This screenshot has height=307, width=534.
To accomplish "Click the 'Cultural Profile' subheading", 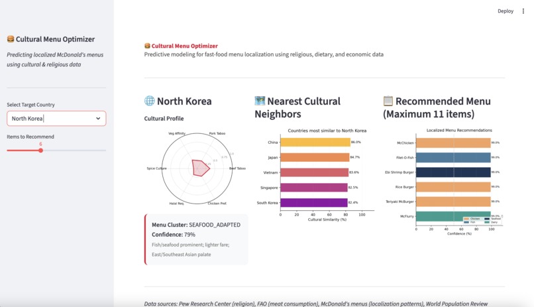I will [164, 119].
